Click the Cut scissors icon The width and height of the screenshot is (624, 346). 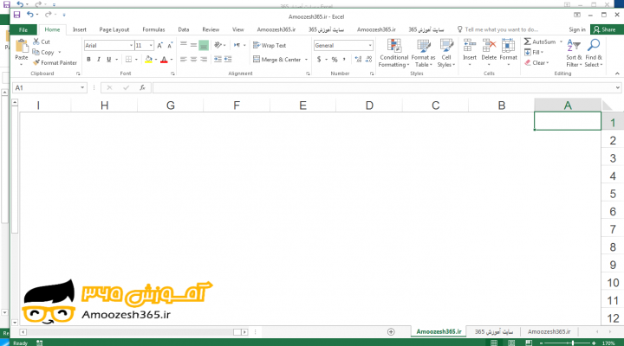(x=36, y=42)
